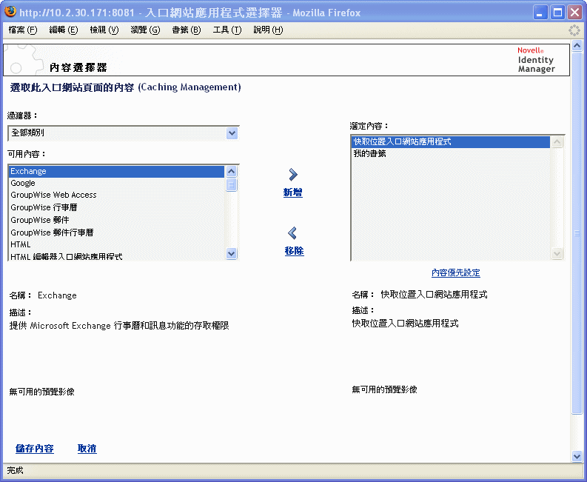Screen dimensions: 587x482
Task: Select HTML 編輯器入口網站應用程式 list item
Action: point(116,256)
